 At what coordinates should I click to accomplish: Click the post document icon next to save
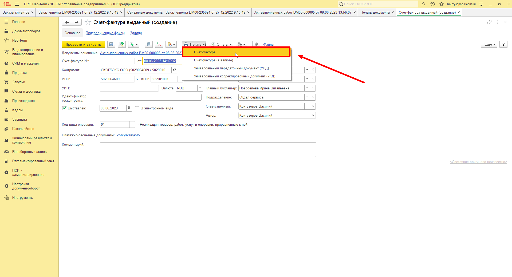click(x=122, y=44)
